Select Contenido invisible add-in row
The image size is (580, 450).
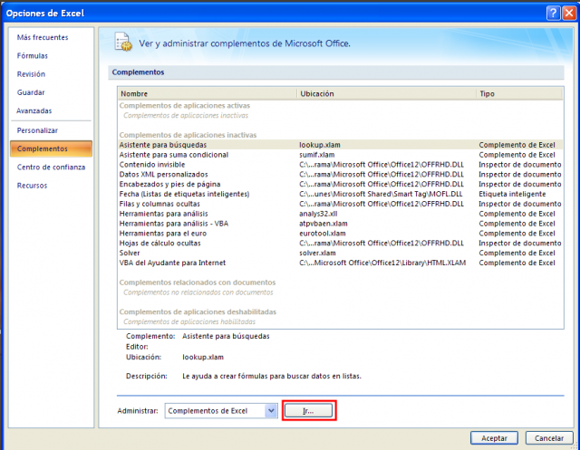(x=341, y=165)
